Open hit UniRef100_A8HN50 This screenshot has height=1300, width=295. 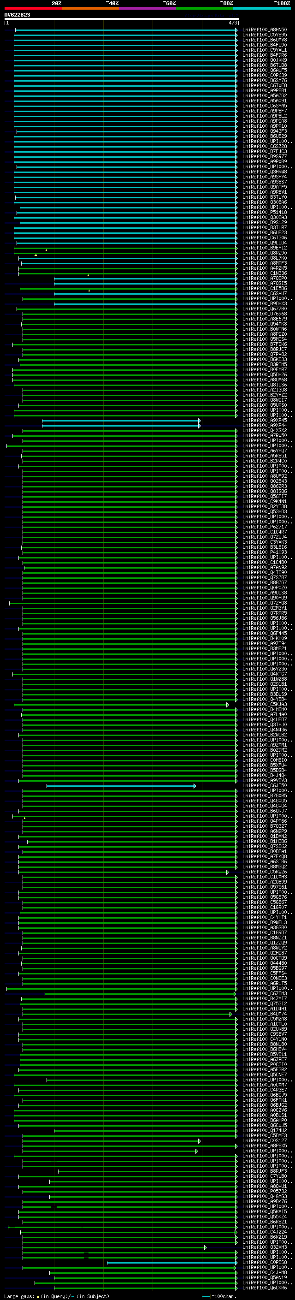(x=264, y=30)
